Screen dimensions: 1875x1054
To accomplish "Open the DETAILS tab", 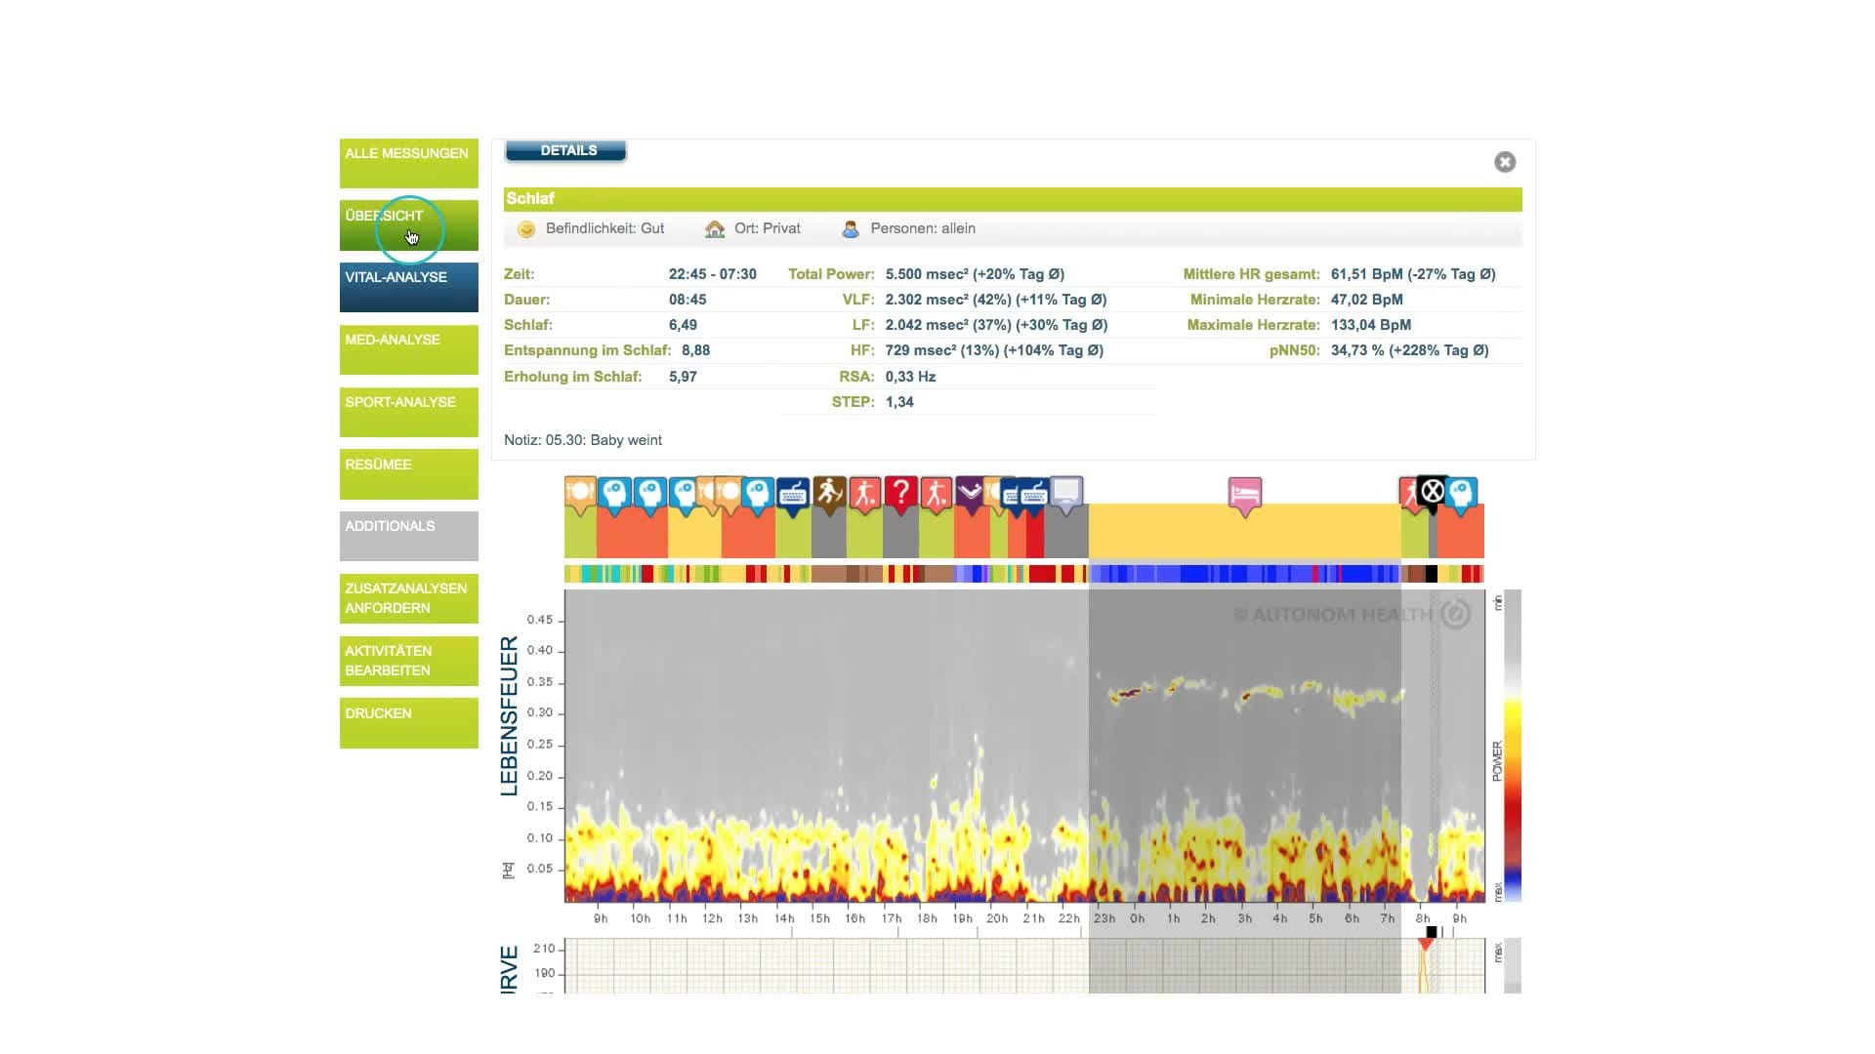I will [566, 151].
